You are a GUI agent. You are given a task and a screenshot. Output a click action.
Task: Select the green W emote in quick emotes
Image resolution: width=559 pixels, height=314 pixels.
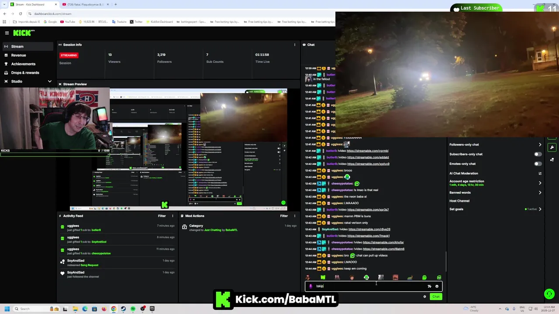pyautogui.click(x=323, y=277)
